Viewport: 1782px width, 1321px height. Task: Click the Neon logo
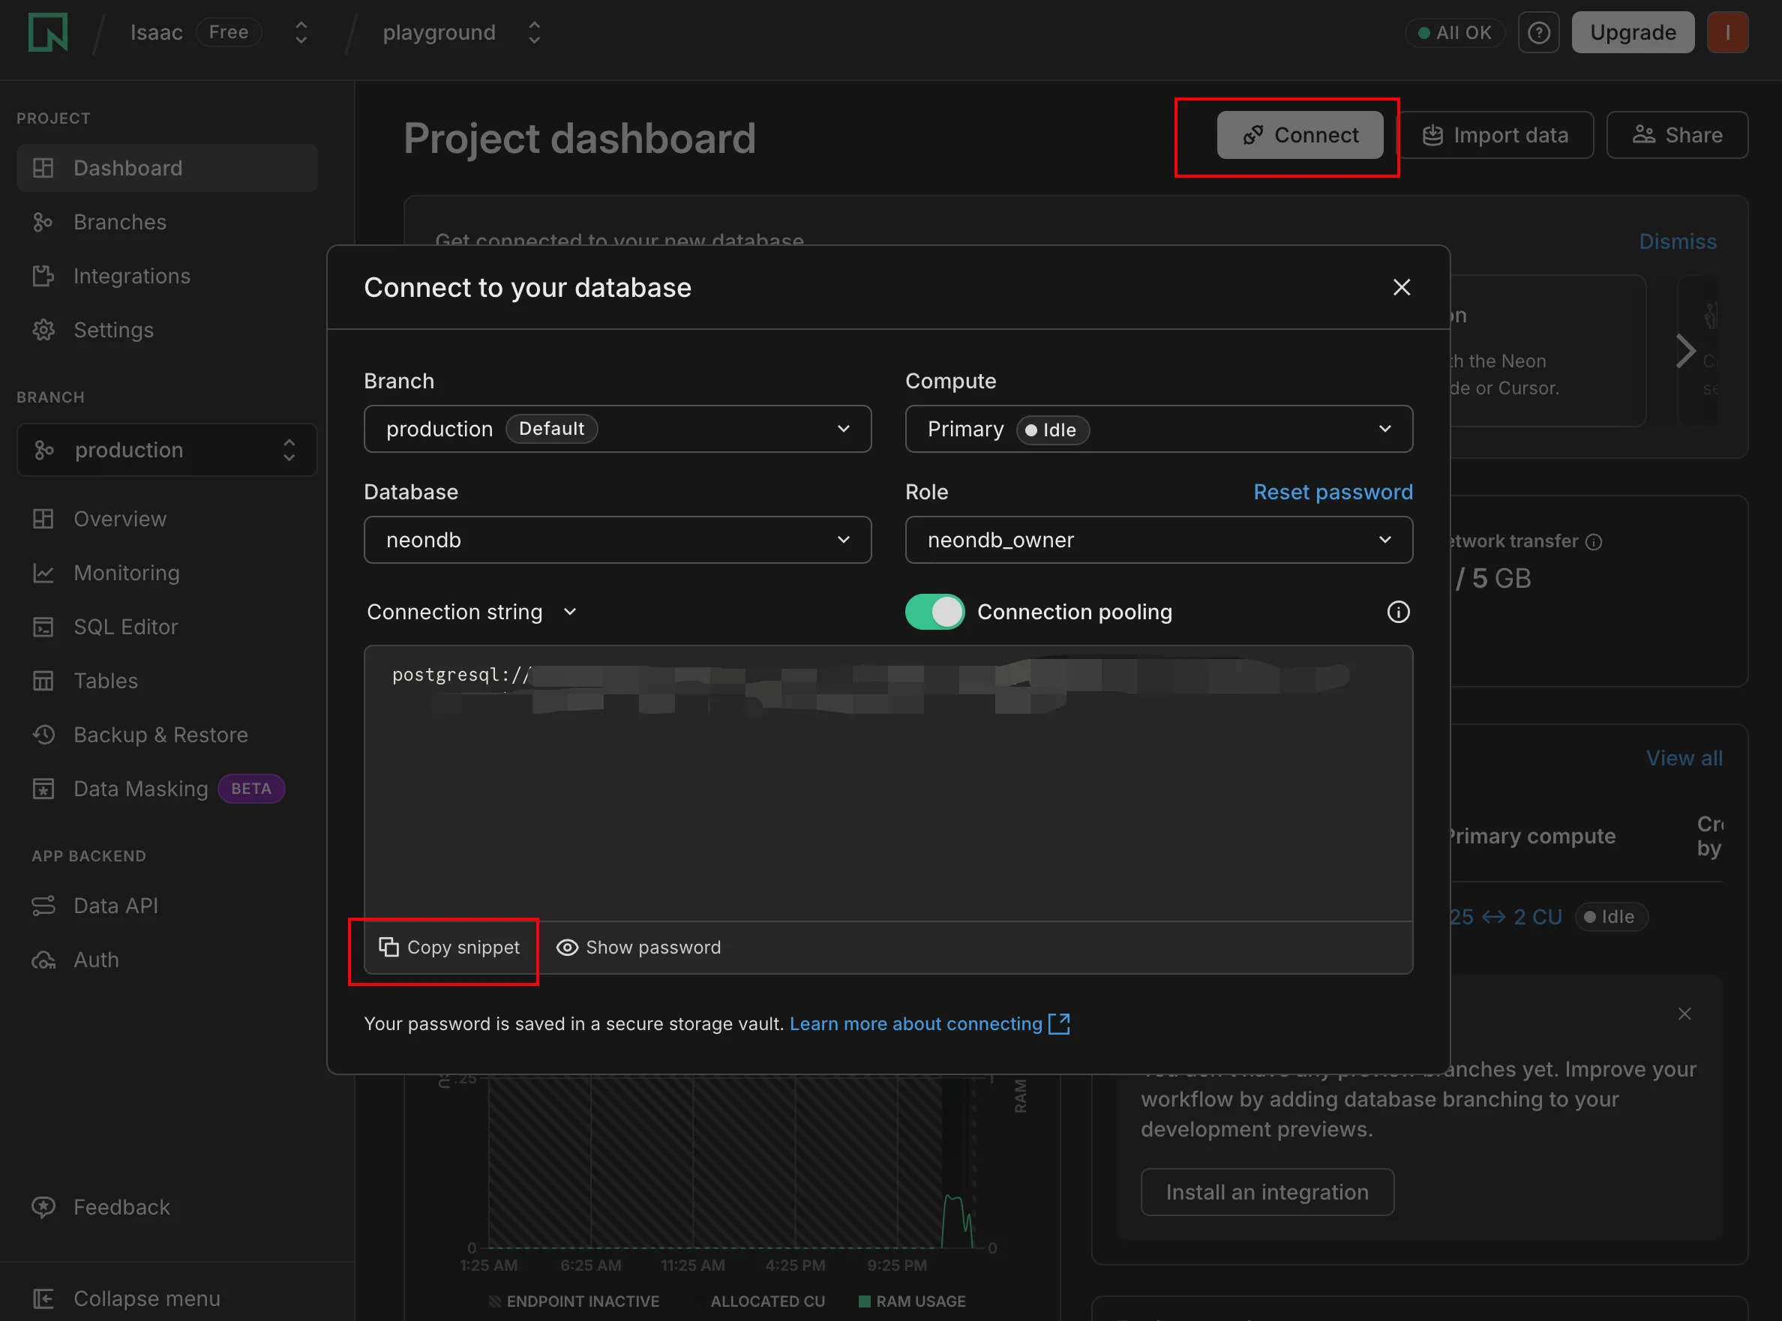pos(48,32)
